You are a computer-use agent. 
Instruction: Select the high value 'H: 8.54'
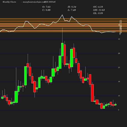pos(72,7)
